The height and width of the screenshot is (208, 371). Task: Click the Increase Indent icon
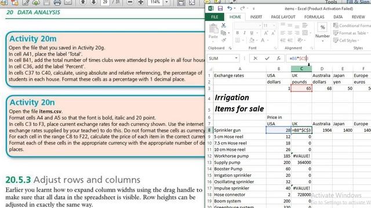coord(290,40)
